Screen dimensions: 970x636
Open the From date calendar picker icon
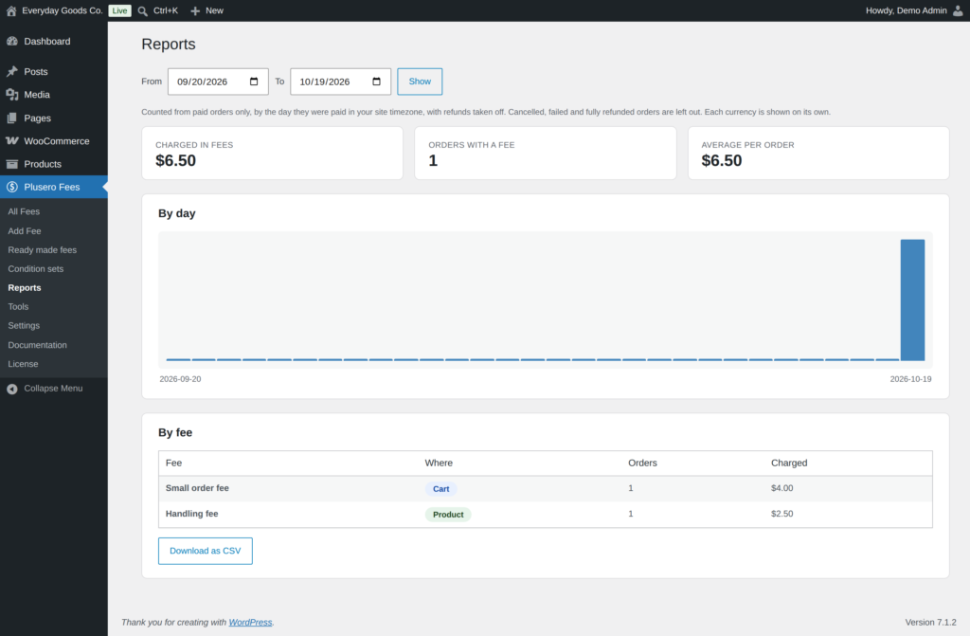[x=254, y=82]
